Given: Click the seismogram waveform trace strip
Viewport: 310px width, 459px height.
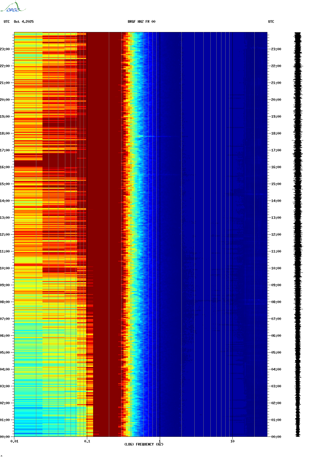Looking at the screenshot, I should (298, 235).
